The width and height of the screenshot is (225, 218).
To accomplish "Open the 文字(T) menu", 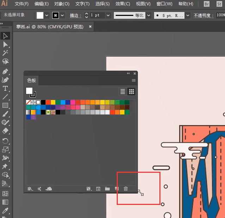I will (x=83, y=4).
